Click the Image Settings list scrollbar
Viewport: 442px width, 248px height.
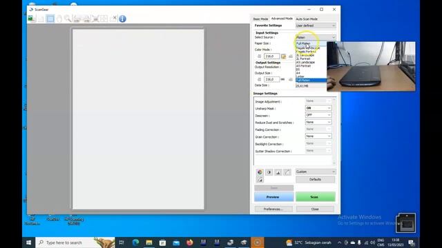[x=334, y=132]
